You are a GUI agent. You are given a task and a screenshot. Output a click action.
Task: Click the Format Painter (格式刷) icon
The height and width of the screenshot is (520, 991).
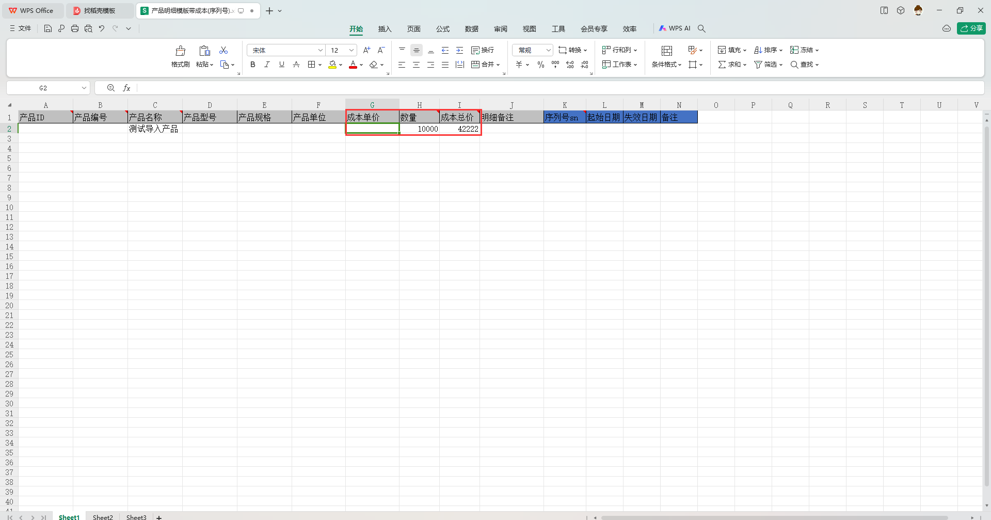(180, 51)
